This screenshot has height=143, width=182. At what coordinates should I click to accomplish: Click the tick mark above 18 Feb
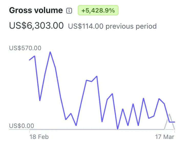pos(29,131)
